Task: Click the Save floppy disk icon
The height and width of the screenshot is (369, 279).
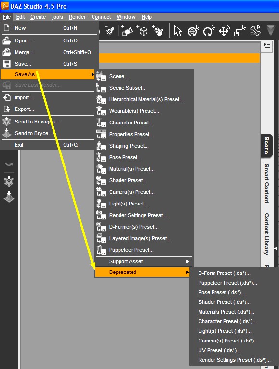Action: click(7, 64)
